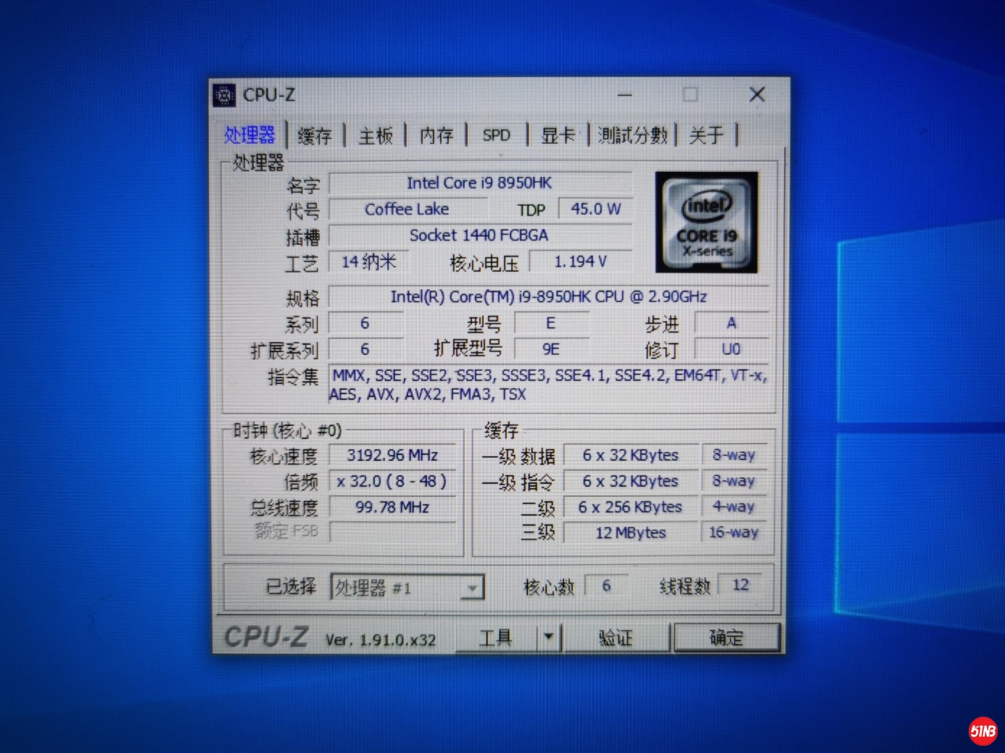1005x753 pixels.
Task: Click the 4-way associativity value
Action: [x=734, y=507]
